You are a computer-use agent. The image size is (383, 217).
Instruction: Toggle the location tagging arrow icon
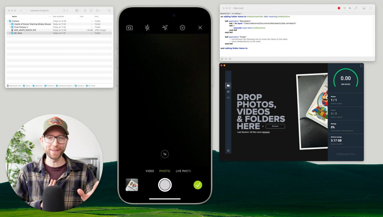[165, 28]
